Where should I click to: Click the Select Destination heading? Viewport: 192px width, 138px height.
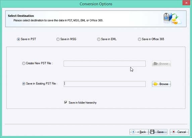pos(21,16)
